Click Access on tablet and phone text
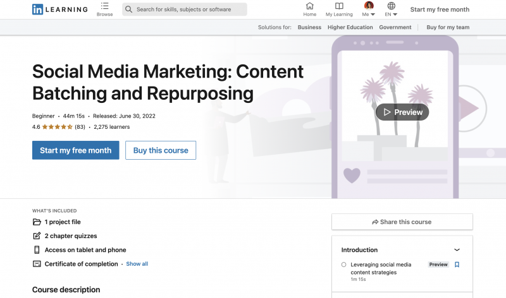The width and height of the screenshot is (506, 298). click(x=85, y=249)
